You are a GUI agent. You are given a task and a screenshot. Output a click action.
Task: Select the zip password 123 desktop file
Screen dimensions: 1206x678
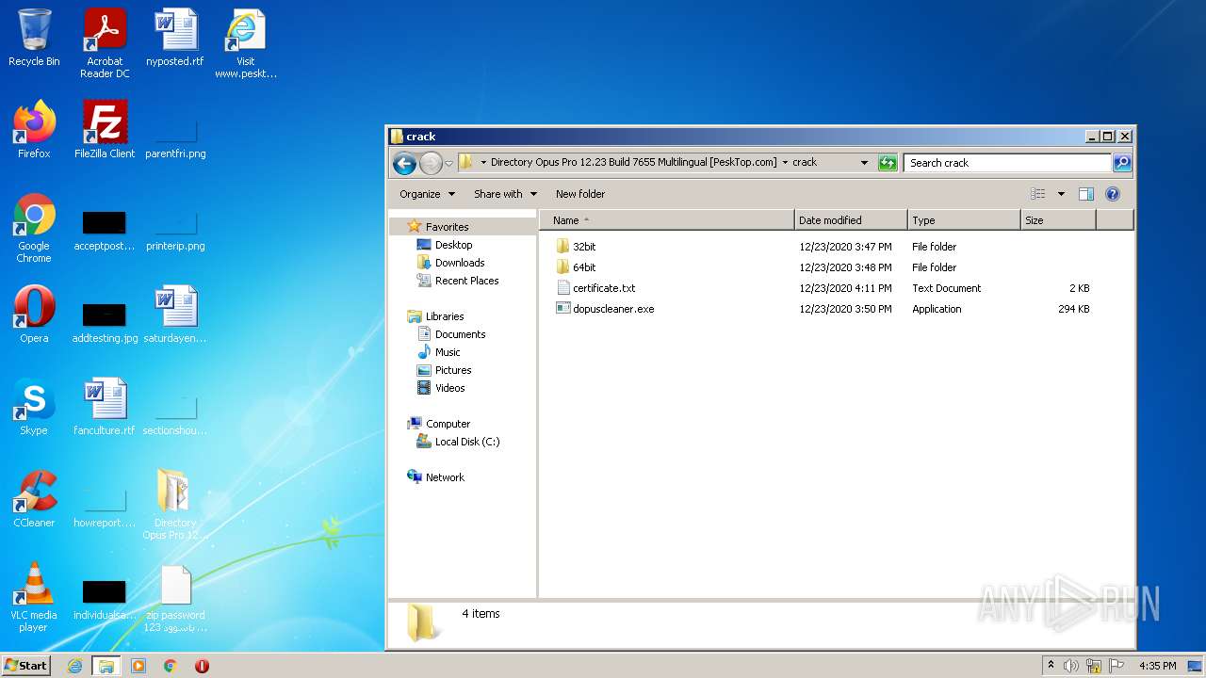[175, 597]
